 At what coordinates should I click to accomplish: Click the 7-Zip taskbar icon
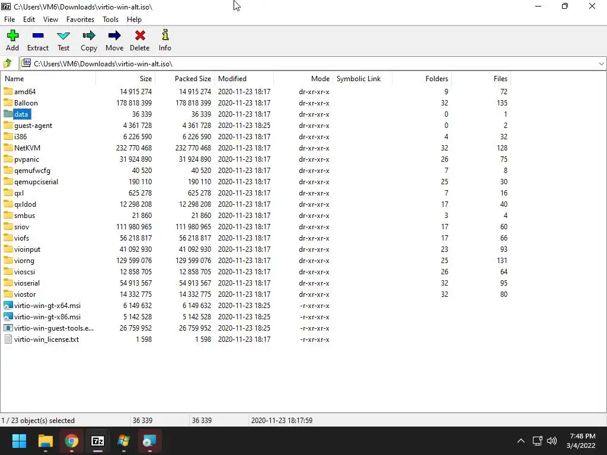[x=98, y=441]
